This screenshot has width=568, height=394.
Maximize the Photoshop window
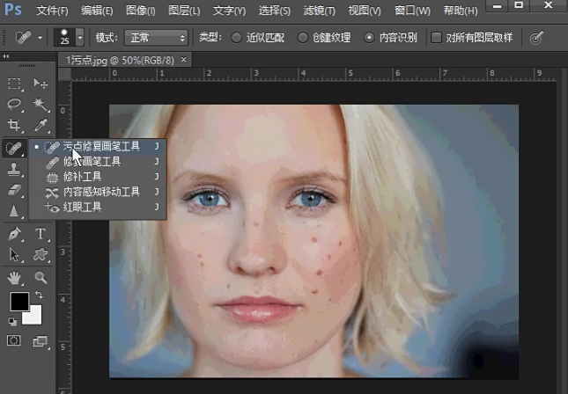(519, 5)
